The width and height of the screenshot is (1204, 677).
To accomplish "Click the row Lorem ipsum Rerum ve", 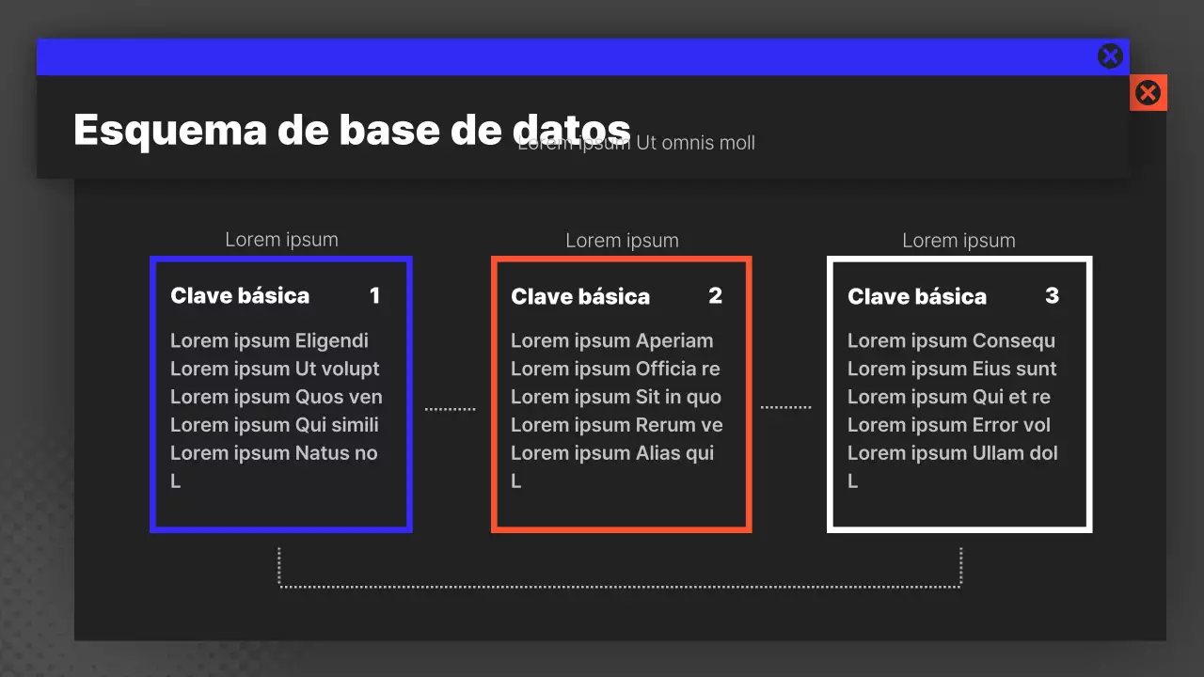I will pyautogui.click(x=616, y=425).
